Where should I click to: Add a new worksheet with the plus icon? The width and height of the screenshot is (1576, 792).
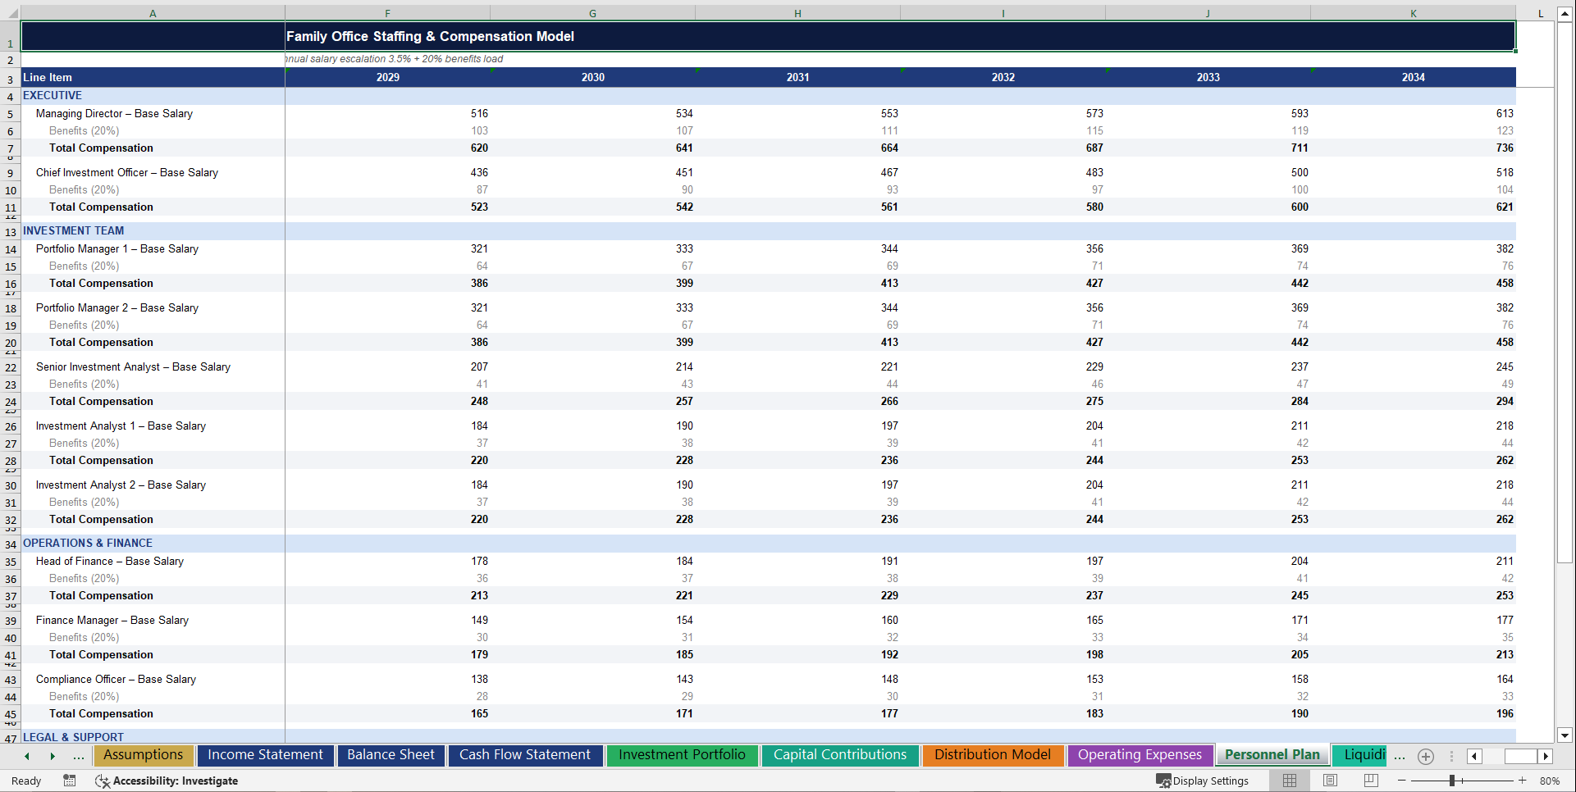(1426, 756)
